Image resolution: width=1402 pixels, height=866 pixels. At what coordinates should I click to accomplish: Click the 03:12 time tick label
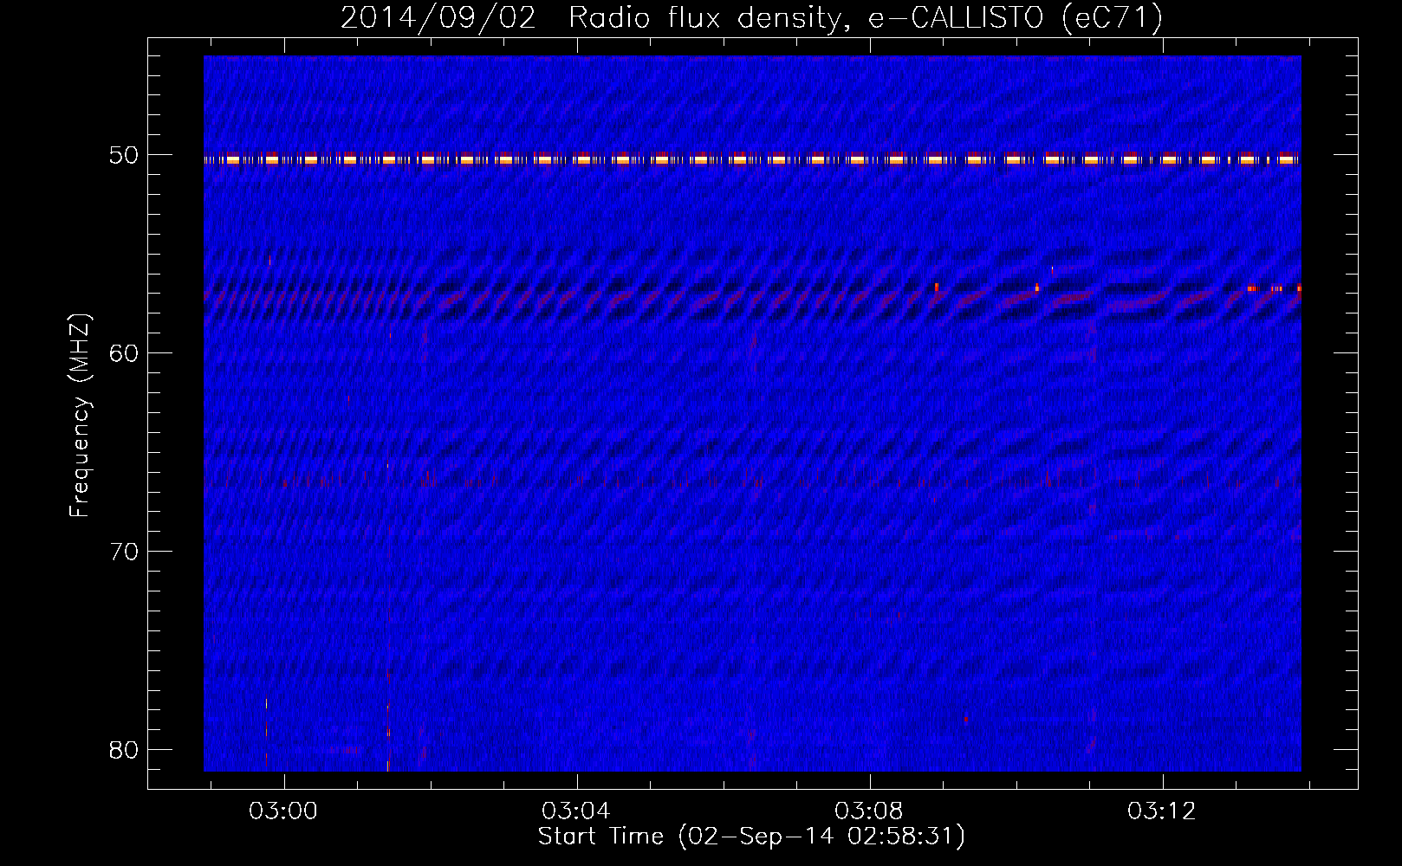[1162, 811]
